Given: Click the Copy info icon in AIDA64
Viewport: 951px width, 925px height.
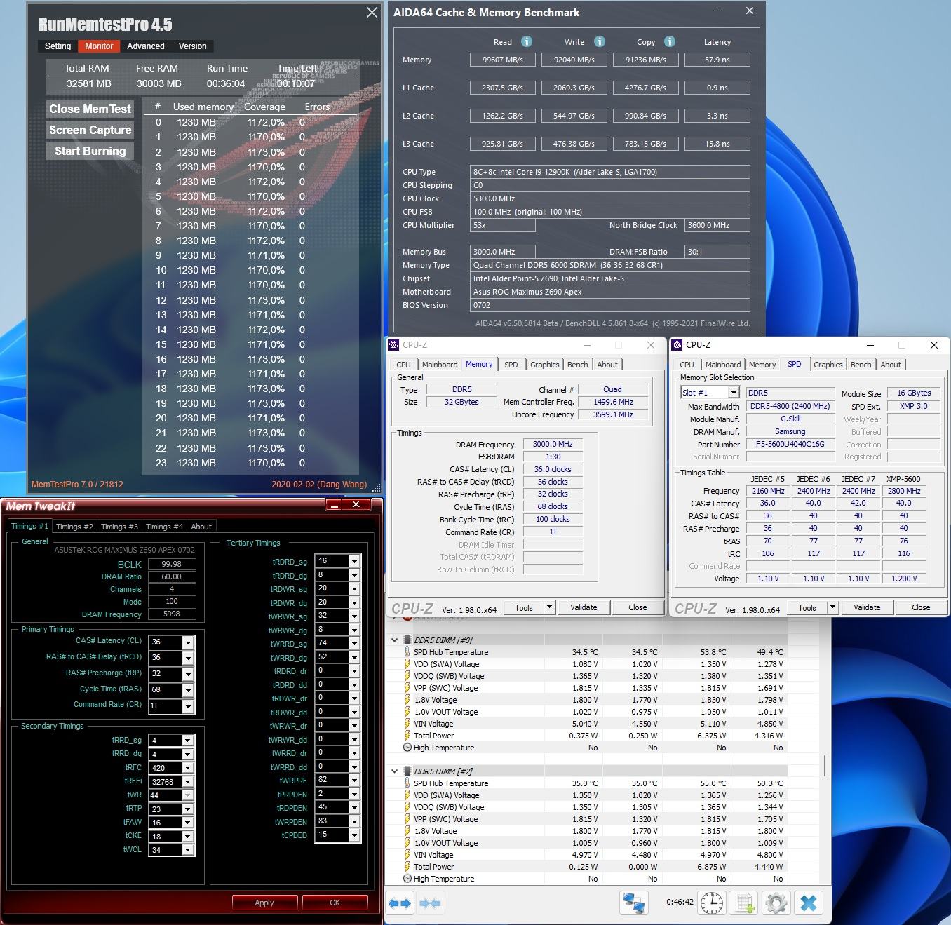Looking at the screenshot, I should (x=670, y=41).
